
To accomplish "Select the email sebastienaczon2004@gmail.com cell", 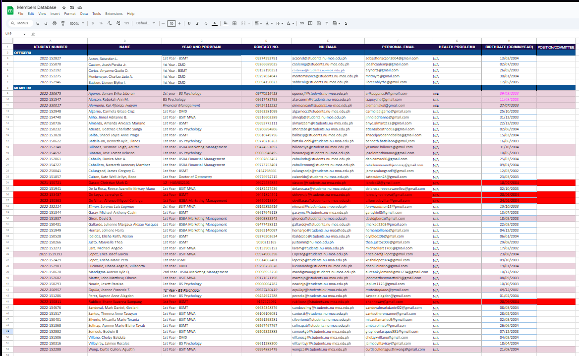I will (398, 59).
